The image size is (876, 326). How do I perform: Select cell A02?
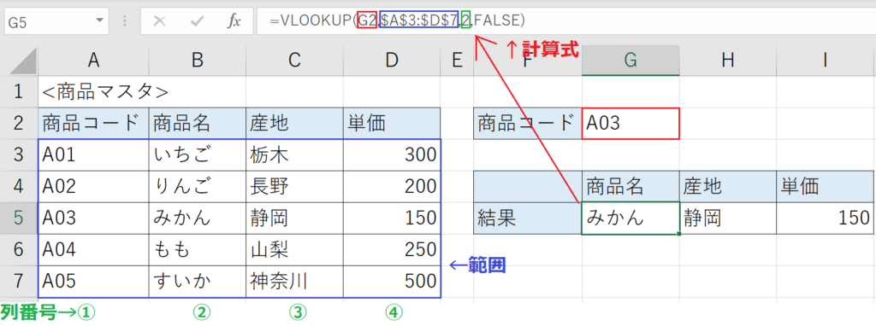point(93,187)
